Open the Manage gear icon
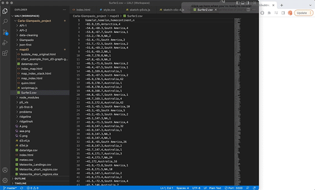Image resolution: width=315 pixels, height=190 pixels. [x=6, y=181]
